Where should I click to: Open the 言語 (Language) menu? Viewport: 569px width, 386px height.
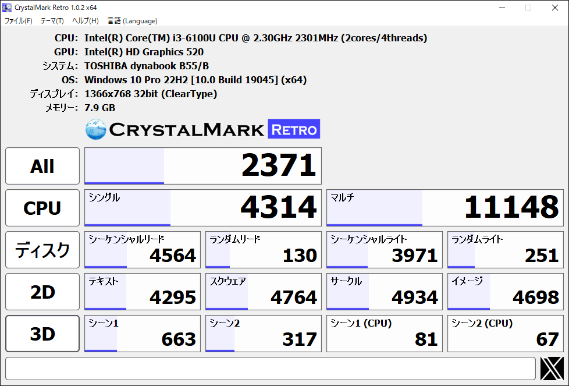point(132,21)
